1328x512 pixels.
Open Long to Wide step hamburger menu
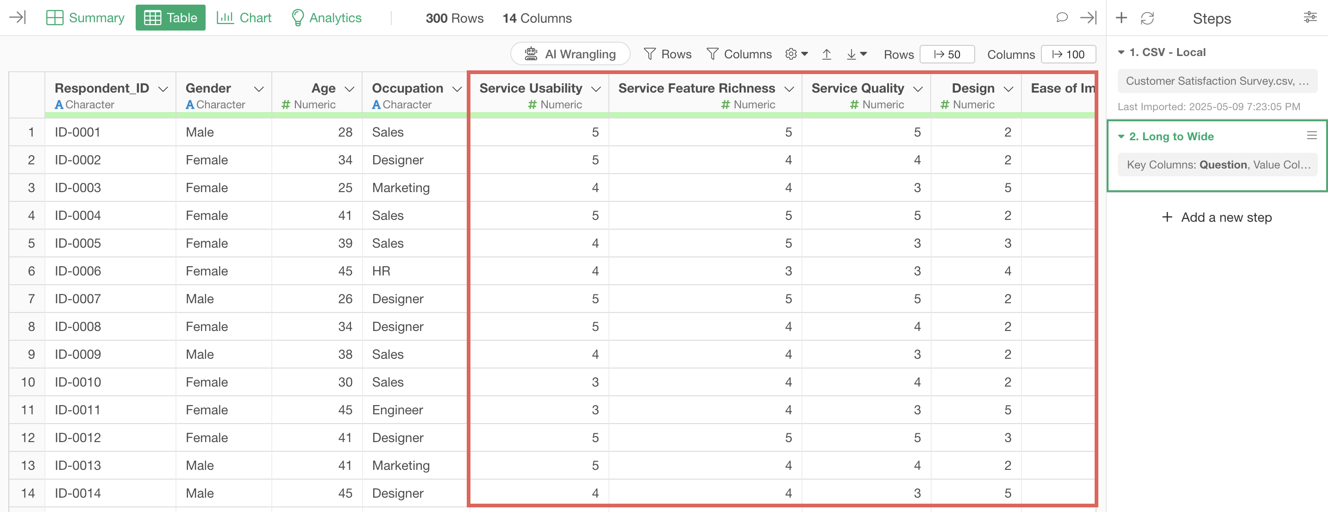[x=1311, y=136]
